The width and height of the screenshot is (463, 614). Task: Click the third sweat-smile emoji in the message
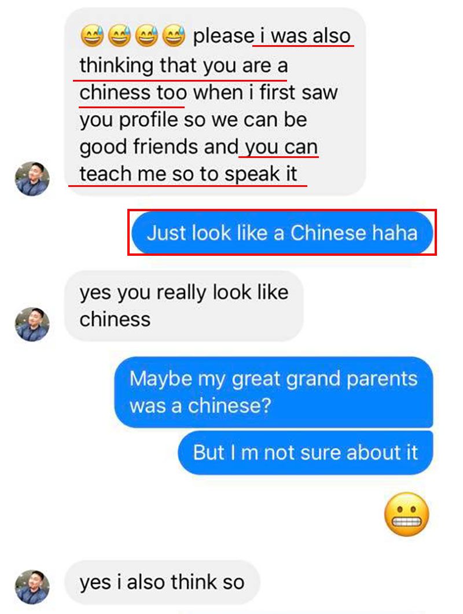click(146, 36)
